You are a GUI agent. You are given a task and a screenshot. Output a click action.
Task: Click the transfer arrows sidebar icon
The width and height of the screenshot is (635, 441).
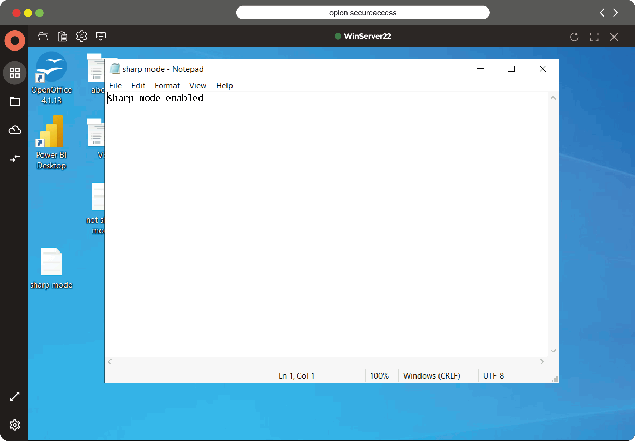pos(15,158)
